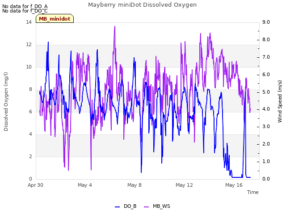The width and height of the screenshot is (286, 215).
Task: Click the chart title Mayberry miniDot Dissolved Oxygen
Action: pos(142,5)
